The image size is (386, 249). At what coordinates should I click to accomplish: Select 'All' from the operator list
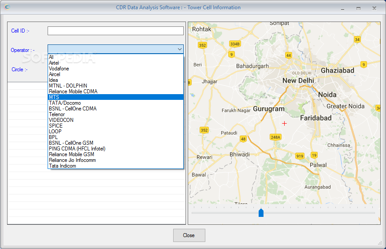(x=115, y=57)
